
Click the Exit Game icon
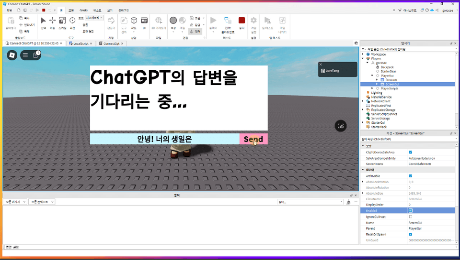coord(282,20)
